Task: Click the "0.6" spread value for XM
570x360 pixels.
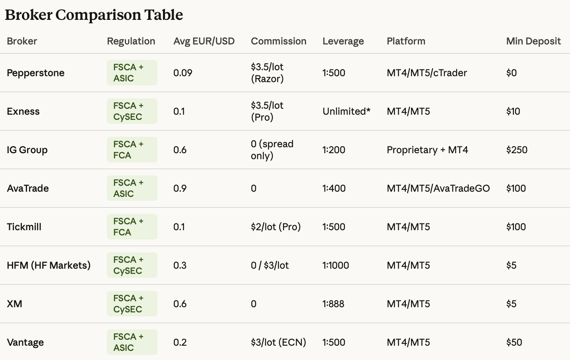Action: (x=180, y=304)
